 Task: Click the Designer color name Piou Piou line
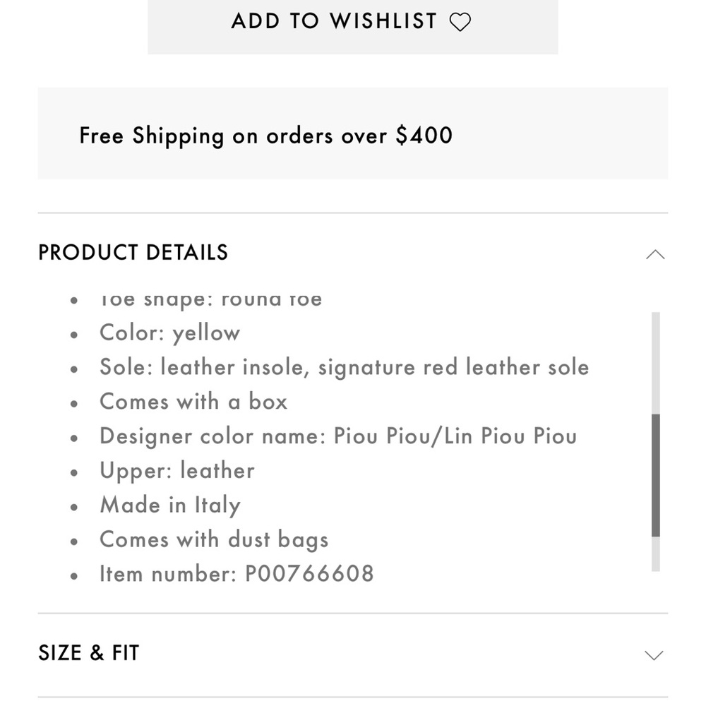click(338, 436)
